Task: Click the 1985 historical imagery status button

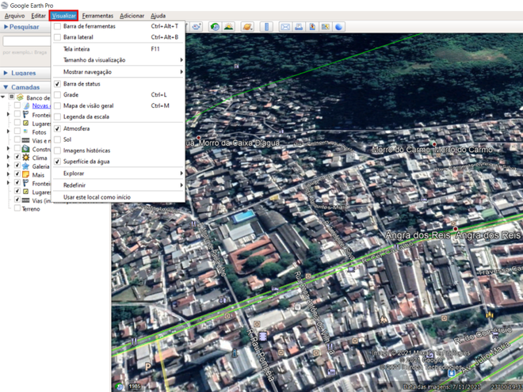Action: click(x=135, y=386)
